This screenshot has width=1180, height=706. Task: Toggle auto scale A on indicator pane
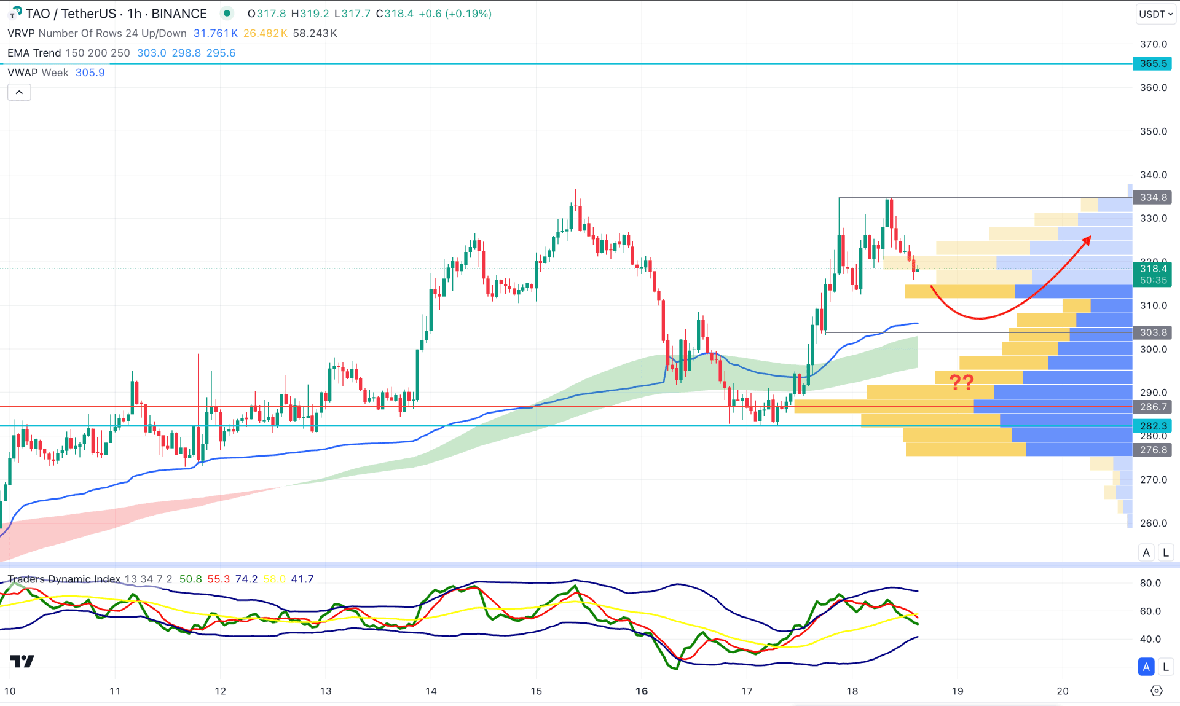click(1146, 666)
